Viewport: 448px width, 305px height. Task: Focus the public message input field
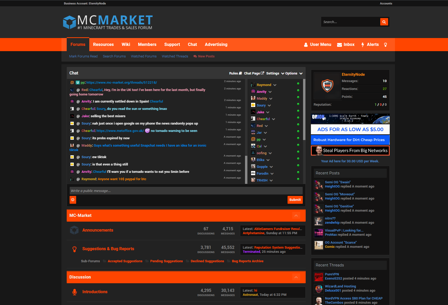(x=186, y=191)
